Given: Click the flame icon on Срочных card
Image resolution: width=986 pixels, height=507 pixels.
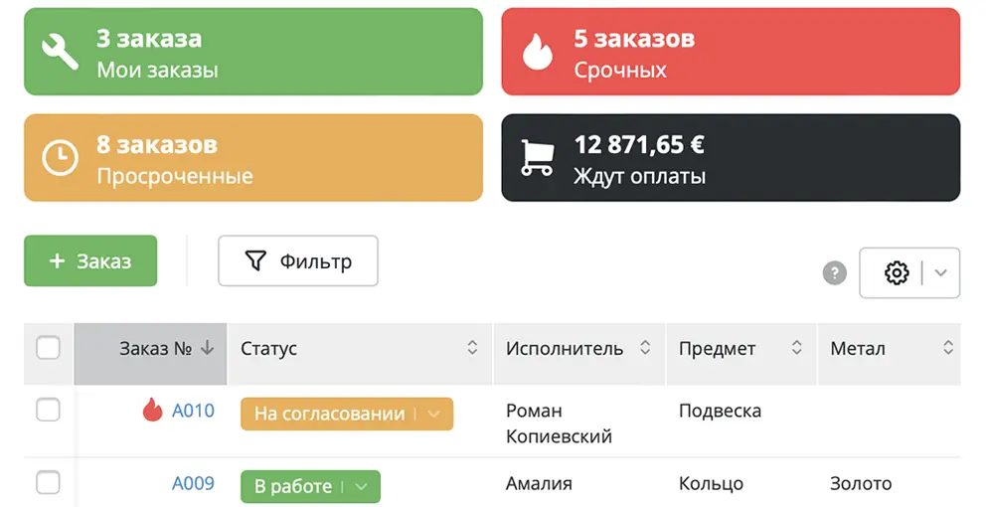Looking at the screenshot, I should pos(538,52).
